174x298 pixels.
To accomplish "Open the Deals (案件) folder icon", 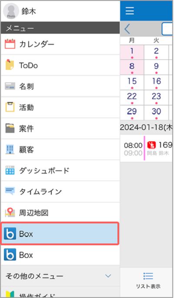I will [x=10, y=128].
